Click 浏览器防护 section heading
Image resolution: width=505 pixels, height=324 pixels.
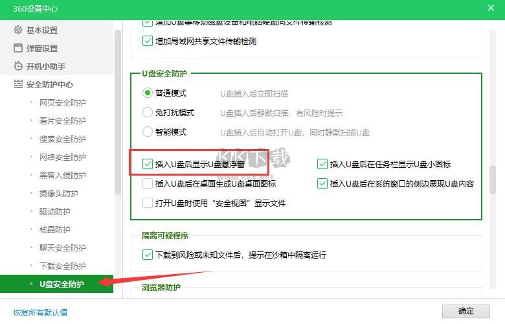161,287
